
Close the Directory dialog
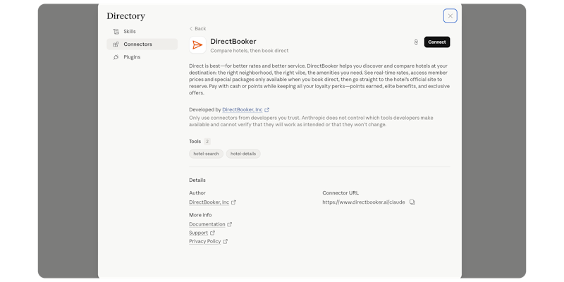point(450,16)
